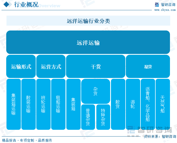Click the 游轮 column

pos(133,104)
